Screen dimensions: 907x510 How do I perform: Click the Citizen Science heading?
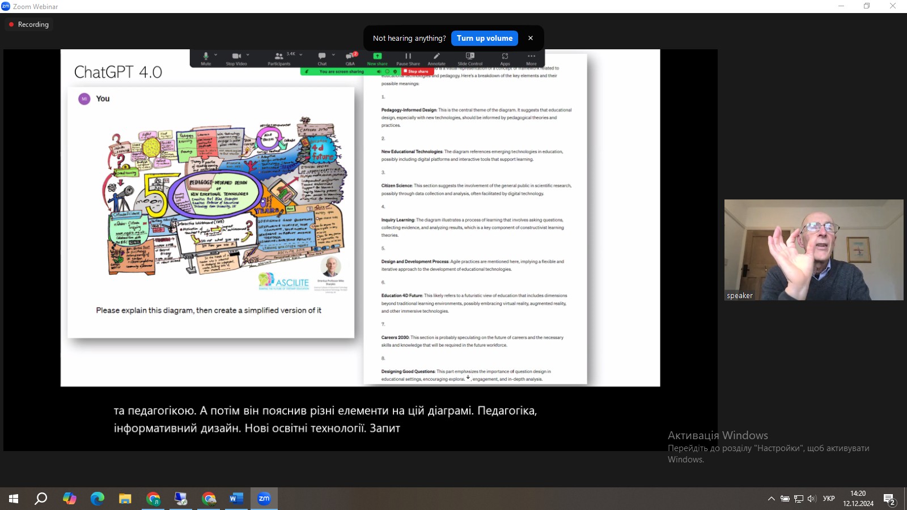[x=396, y=185]
